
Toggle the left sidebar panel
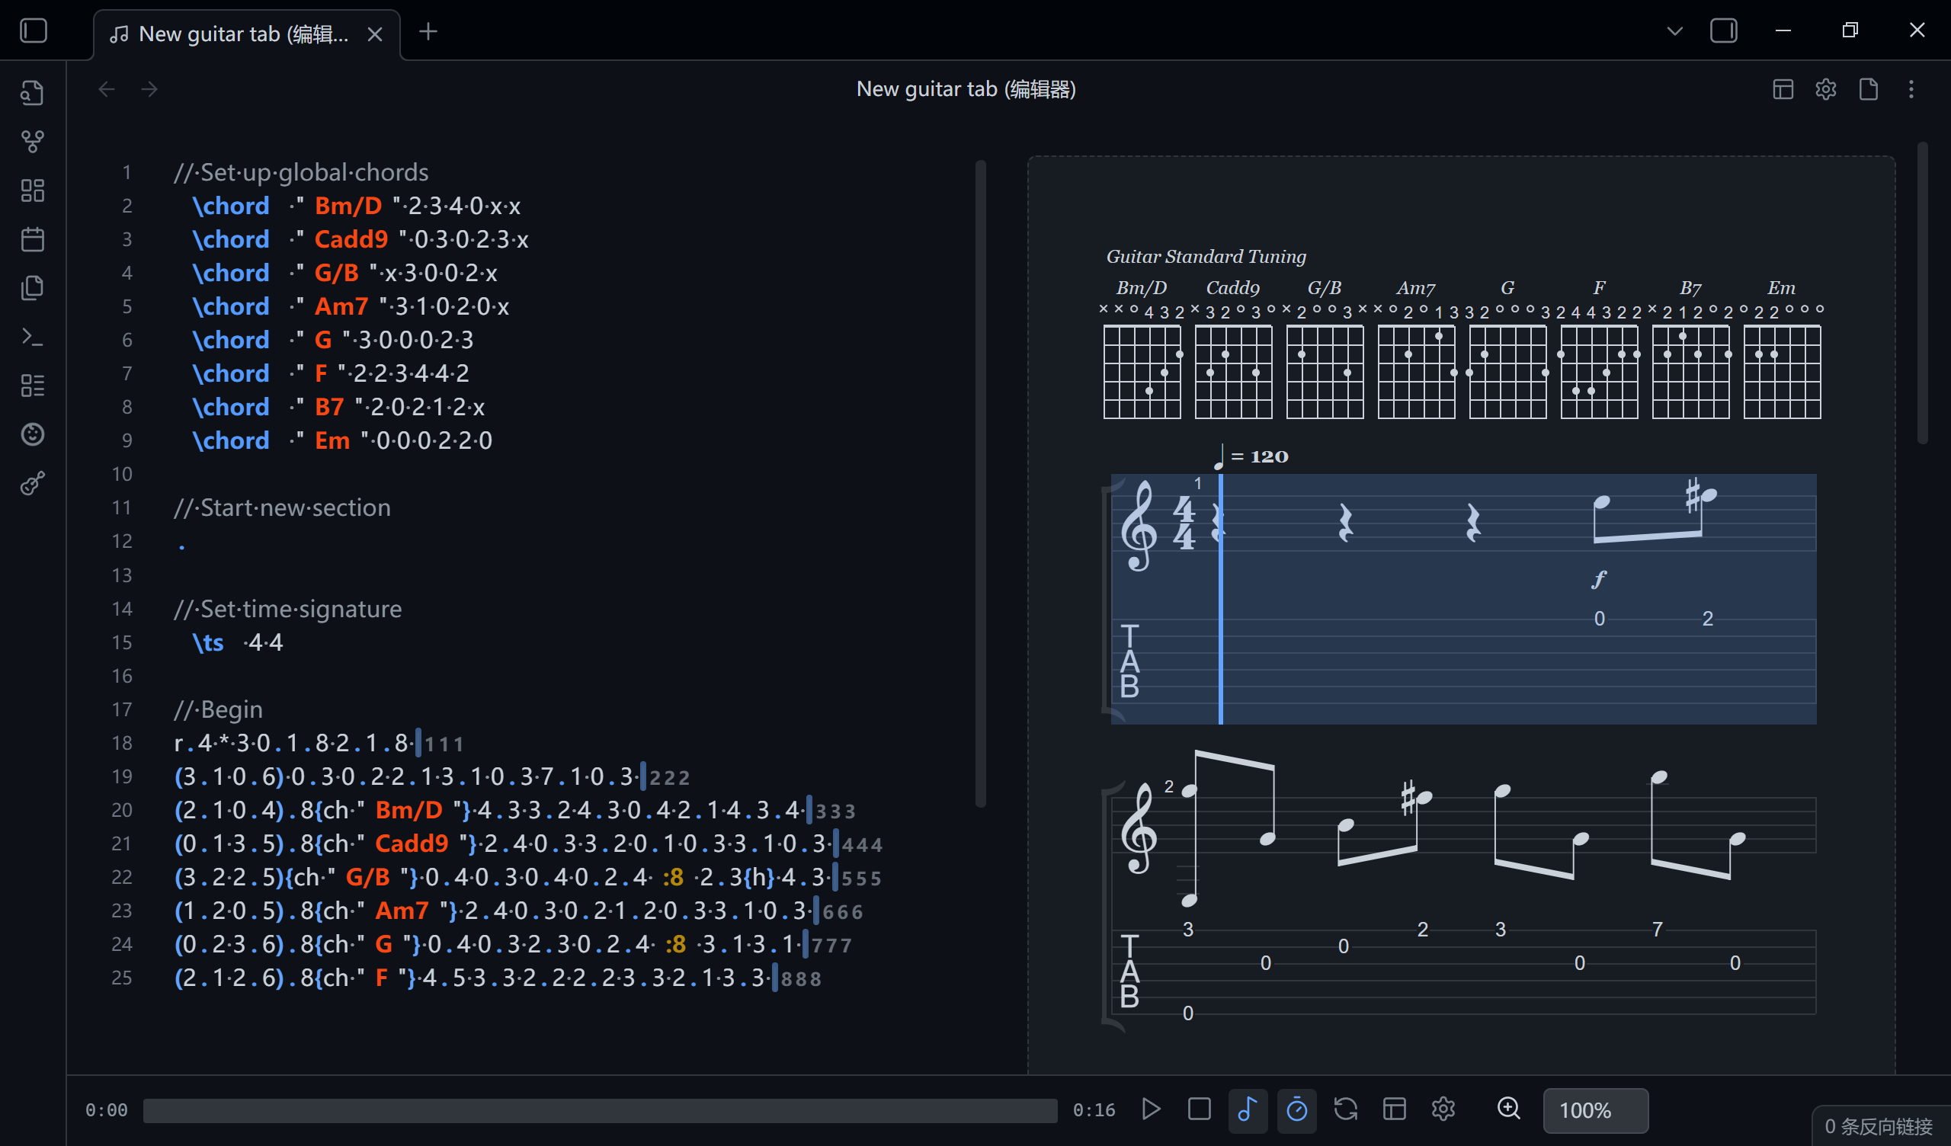coord(34,31)
